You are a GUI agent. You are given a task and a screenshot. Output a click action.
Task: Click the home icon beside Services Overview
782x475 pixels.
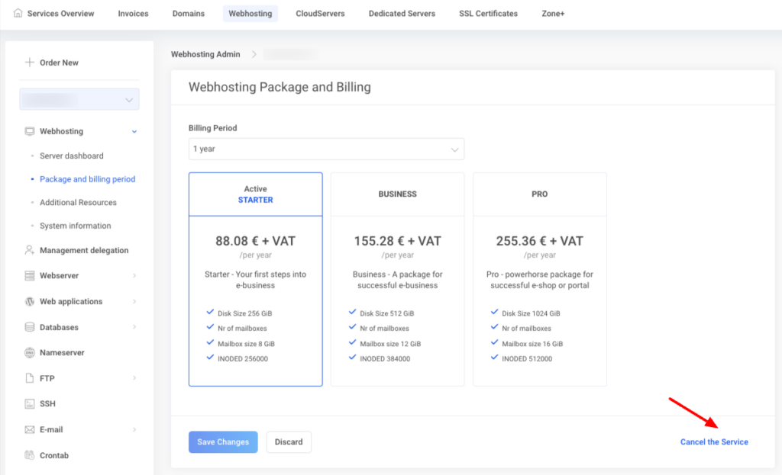coord(18,14)
